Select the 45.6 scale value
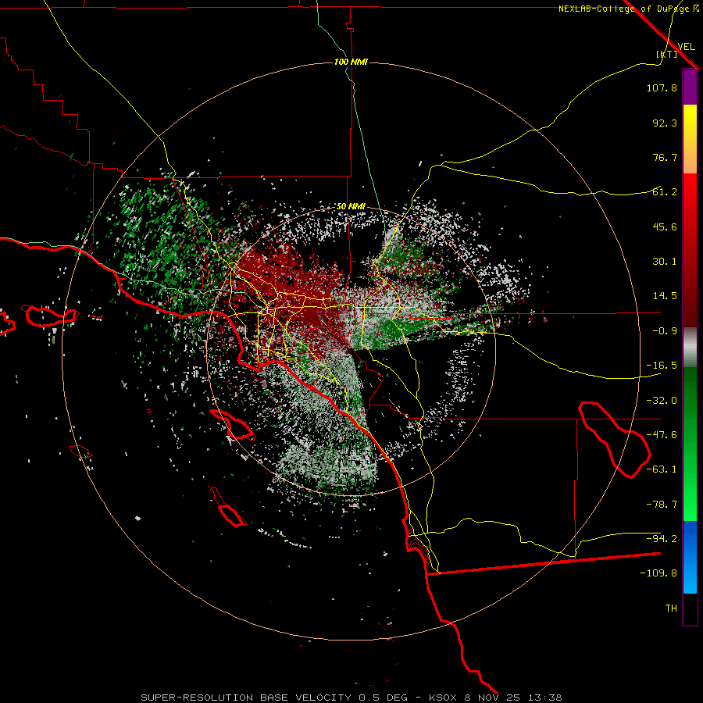This screenshot has width=703, height=703. pos(665,227)
